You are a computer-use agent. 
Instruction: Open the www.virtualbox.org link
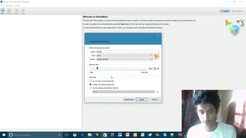tap(129, 28)
